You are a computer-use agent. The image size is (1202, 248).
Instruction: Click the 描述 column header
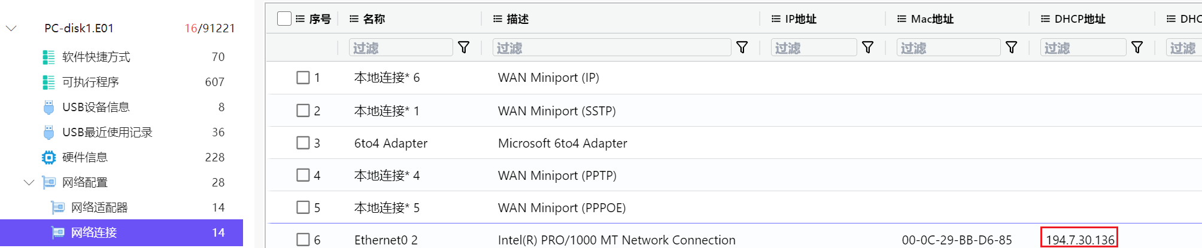(517, 19)
